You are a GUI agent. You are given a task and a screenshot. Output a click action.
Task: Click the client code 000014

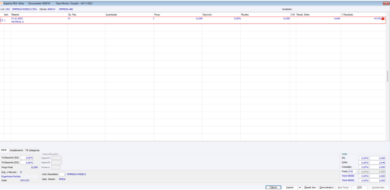[x=51, y=9]
